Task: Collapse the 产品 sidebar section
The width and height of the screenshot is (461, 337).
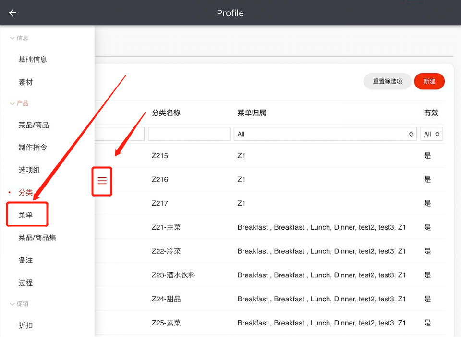Action: 19,103
